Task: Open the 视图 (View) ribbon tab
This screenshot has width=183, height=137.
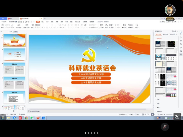Action: pyautogui.click(x=71, y=22)
